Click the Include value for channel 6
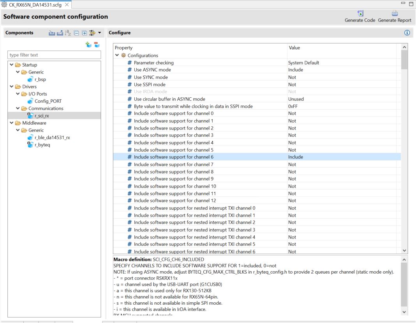Image resolution: width=416 pixels, height=323 pixels. 296,157
